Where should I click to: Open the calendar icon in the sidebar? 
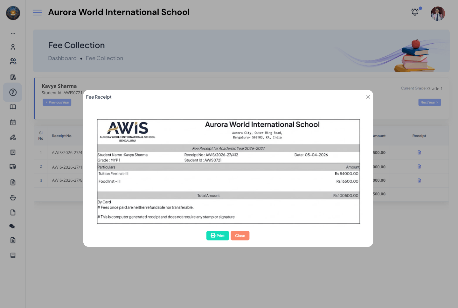coord(13,122)
